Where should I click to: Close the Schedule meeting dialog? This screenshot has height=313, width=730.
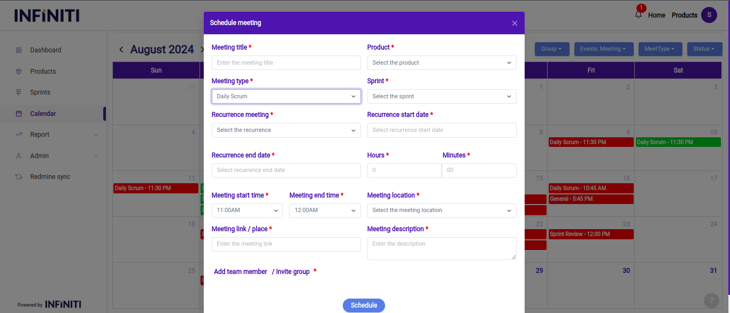[x=514, y=24]
